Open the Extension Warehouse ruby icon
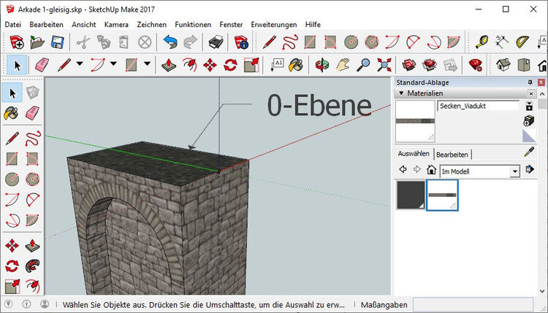The width and height of the screenshot is (548, 313). tap(476, 65)
